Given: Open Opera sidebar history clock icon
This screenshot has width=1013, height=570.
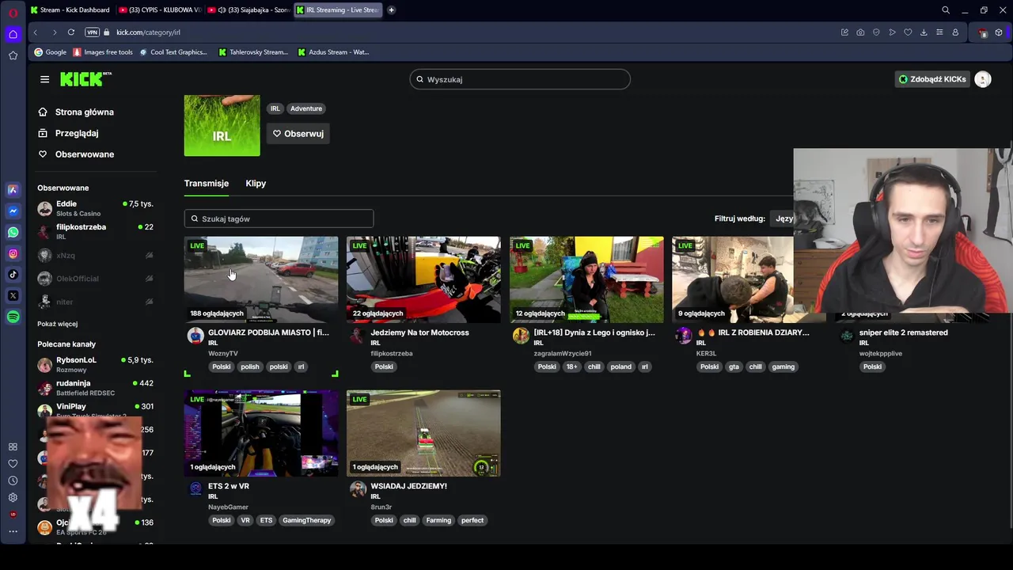Looking at the screenshot, I should click(x=13, y=481).
